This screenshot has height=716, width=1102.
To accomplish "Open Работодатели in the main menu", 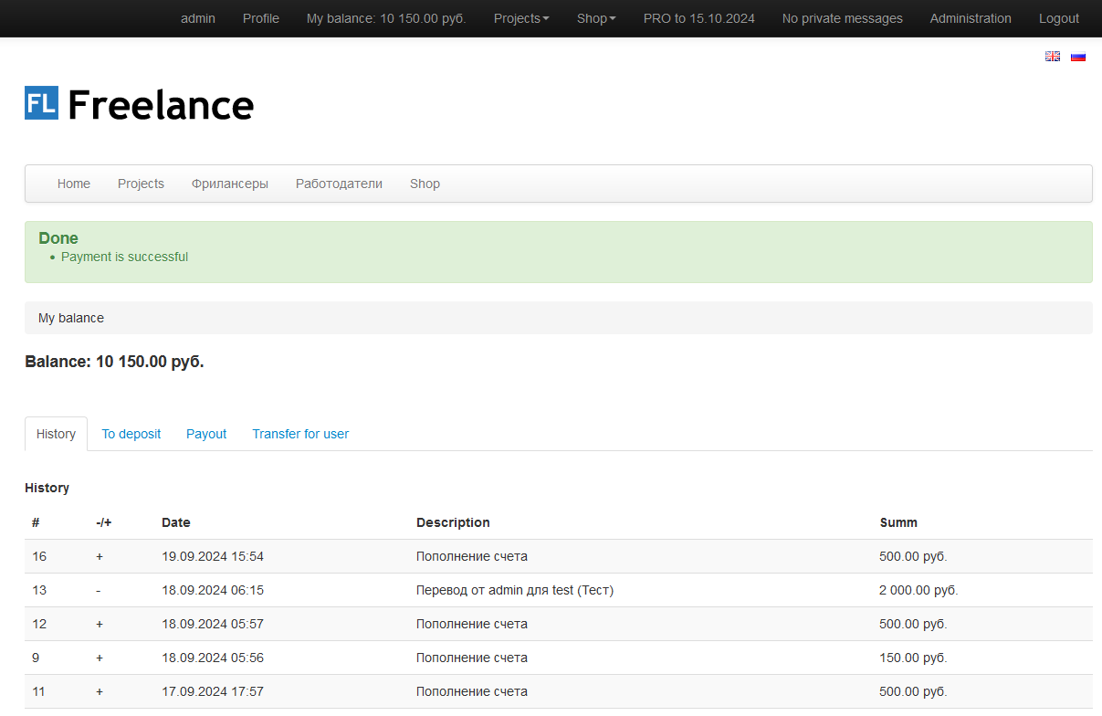I will point(339,184).
